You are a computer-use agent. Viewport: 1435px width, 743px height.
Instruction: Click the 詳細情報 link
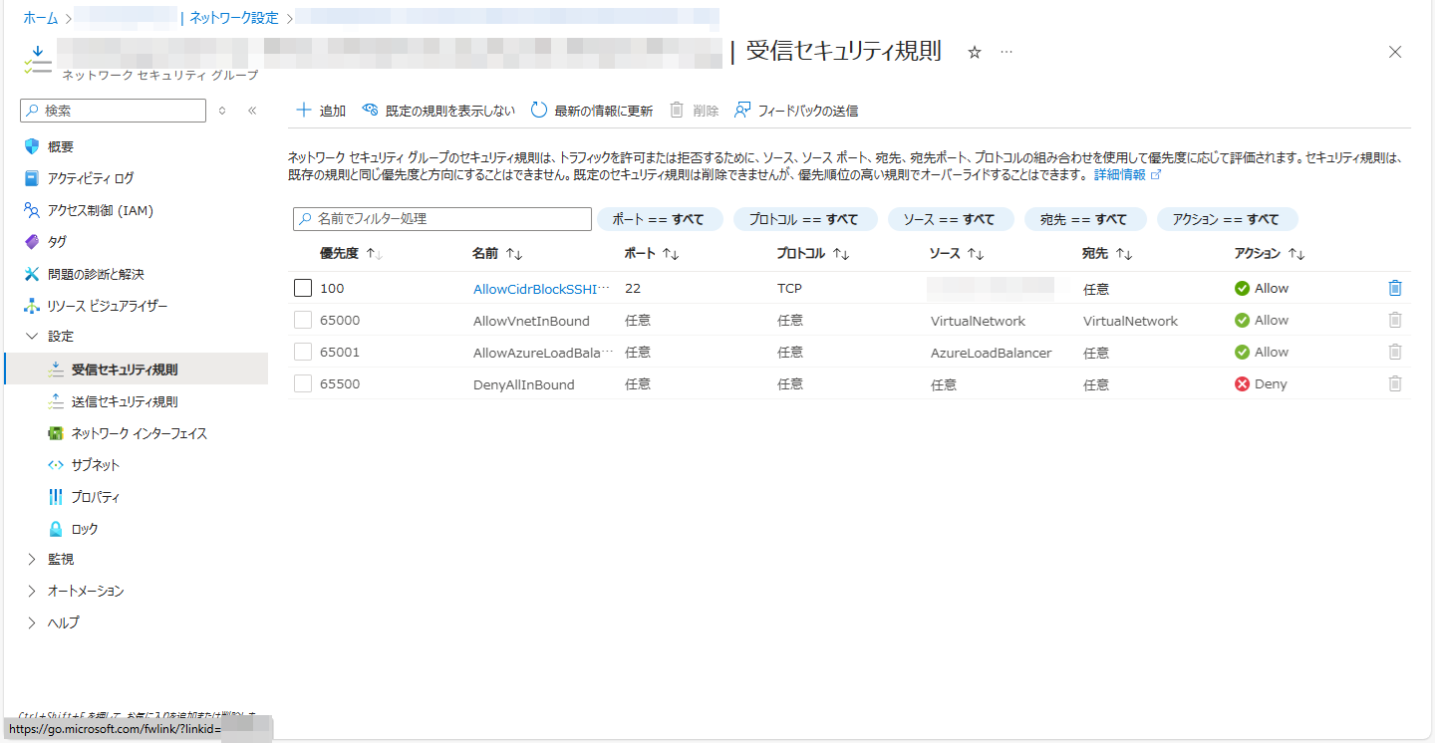click(1119, 174)
